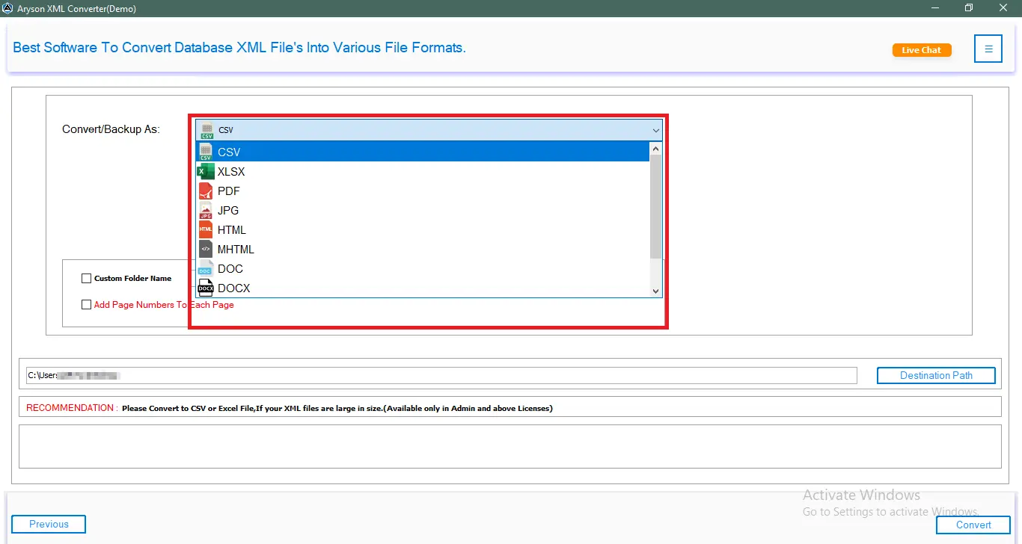Select CSV format option
This screenshot has width=1022, height=544.
pos(423,152)
